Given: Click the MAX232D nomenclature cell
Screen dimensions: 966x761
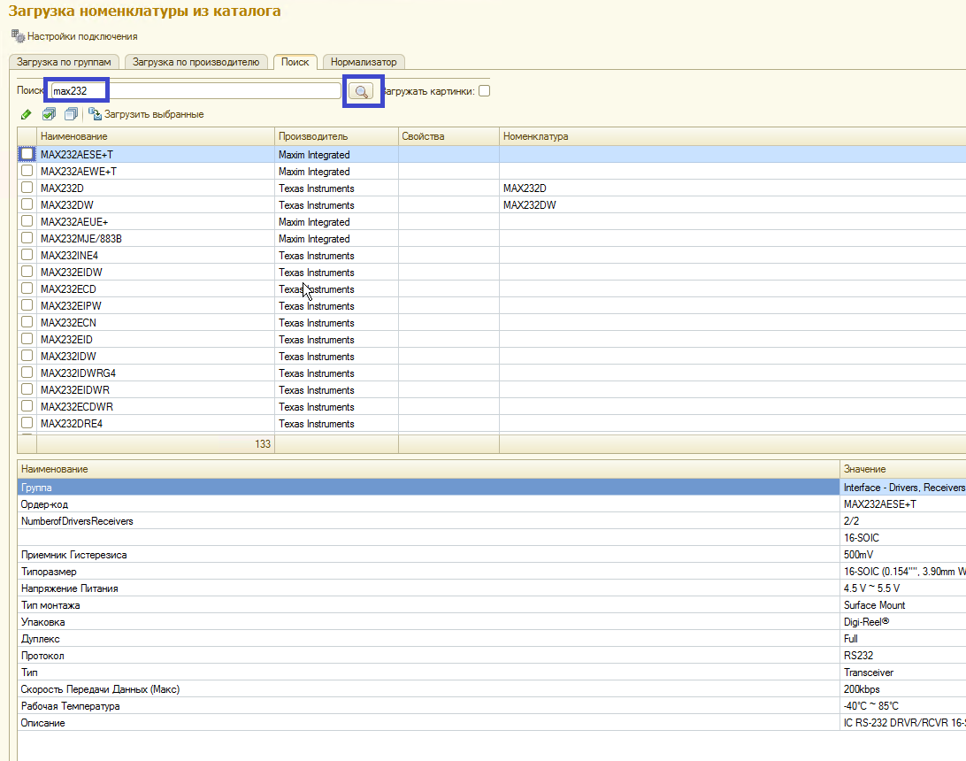Looking at the screenshot, I should (525, 188).
